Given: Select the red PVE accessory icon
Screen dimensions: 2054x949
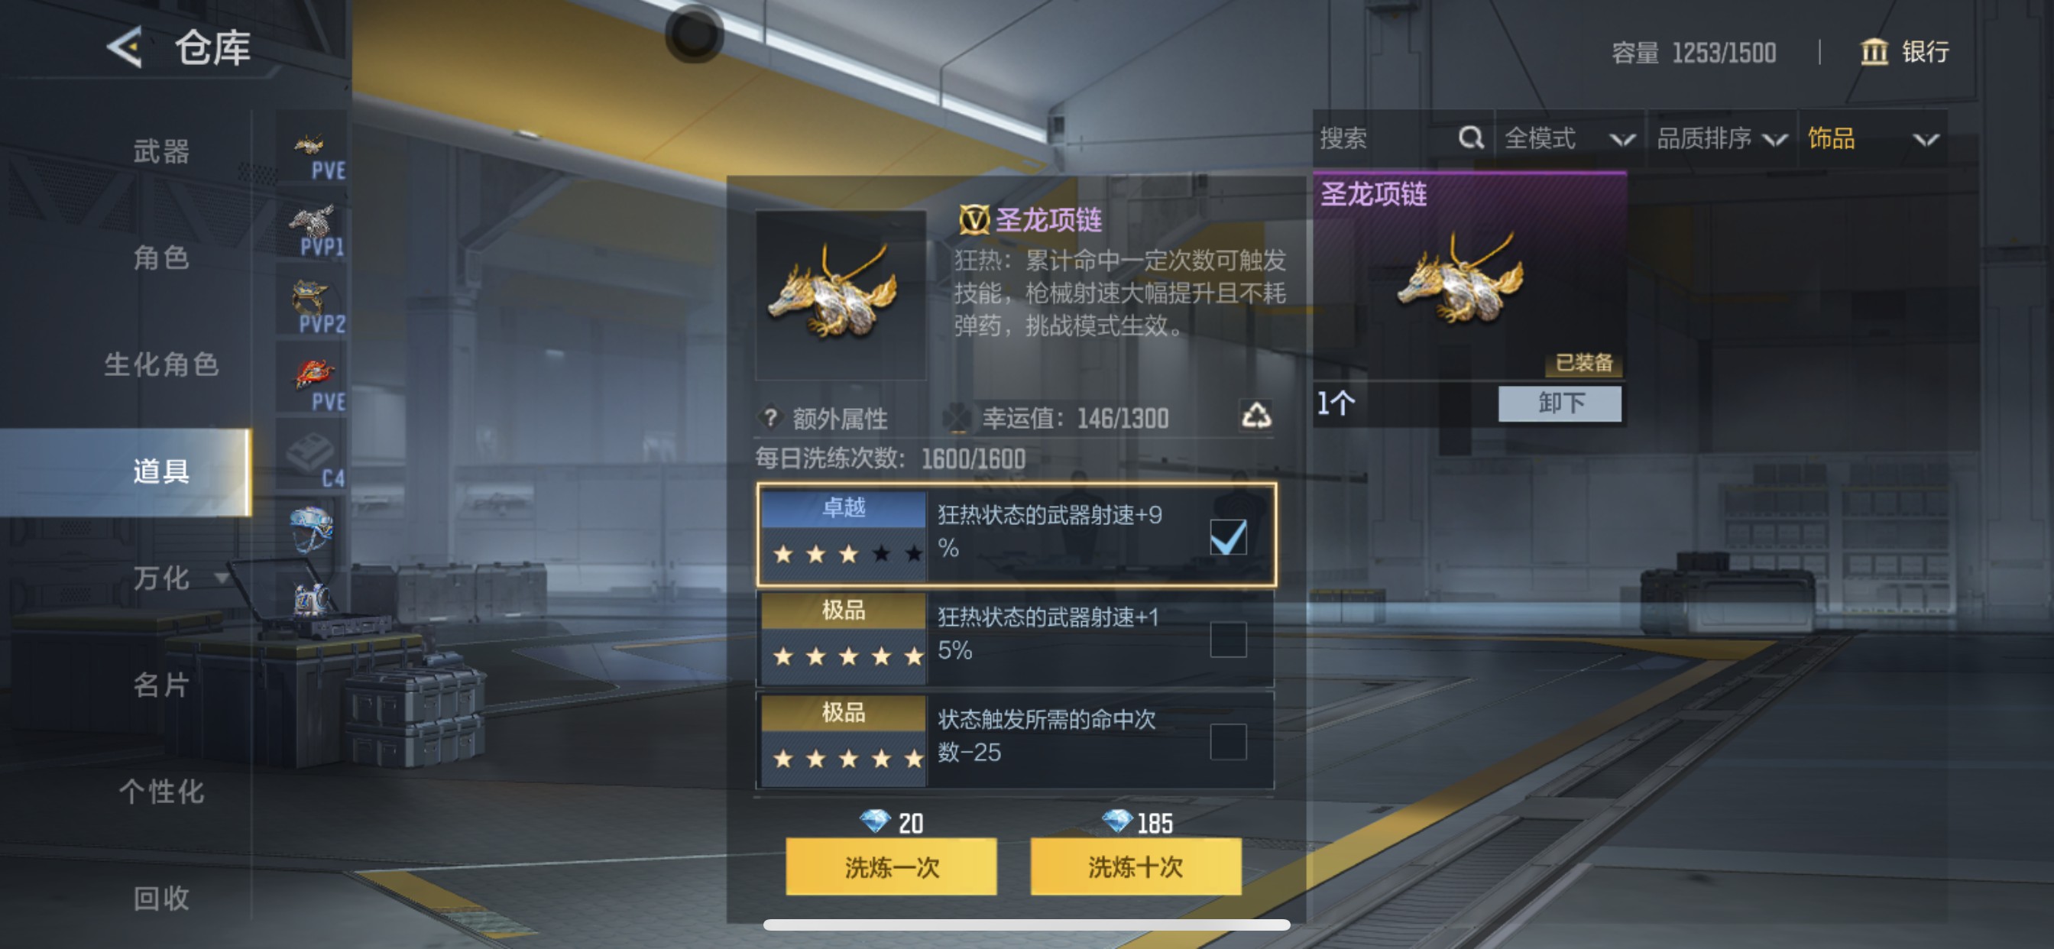Looking at the screenshot, I should point(313,384).
